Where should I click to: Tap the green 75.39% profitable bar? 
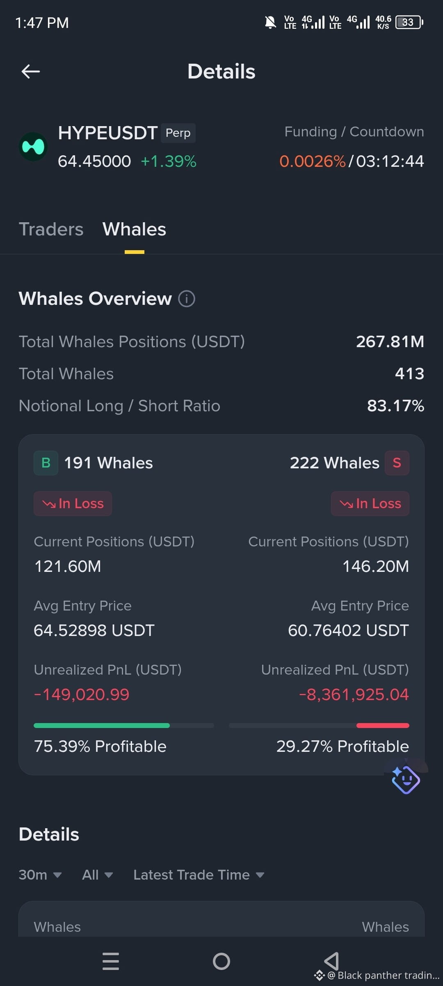point(102,726)
